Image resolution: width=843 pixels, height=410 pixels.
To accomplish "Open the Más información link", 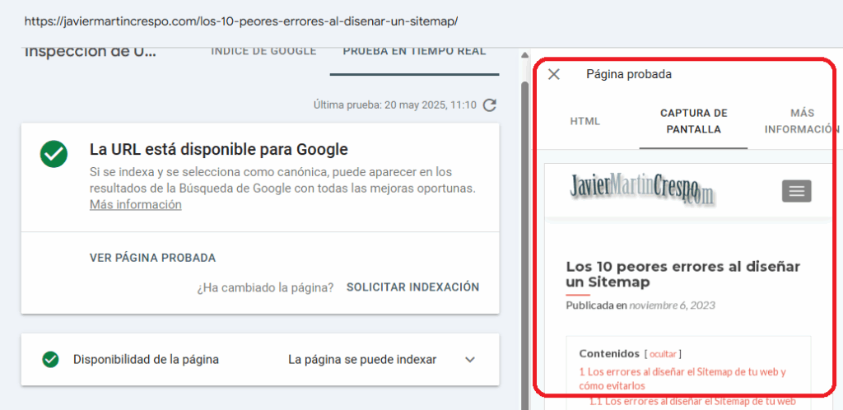I will tap(136, 205).
